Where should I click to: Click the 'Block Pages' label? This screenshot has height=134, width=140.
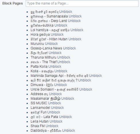(13, 3)
